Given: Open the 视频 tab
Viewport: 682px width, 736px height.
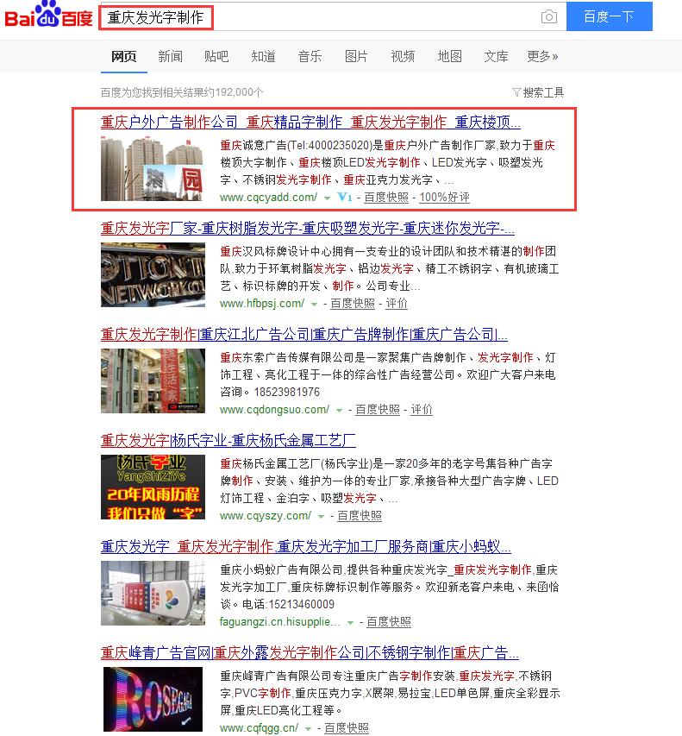Looking at the screenshot, I should pyautogui.click(x=403, y=57).
